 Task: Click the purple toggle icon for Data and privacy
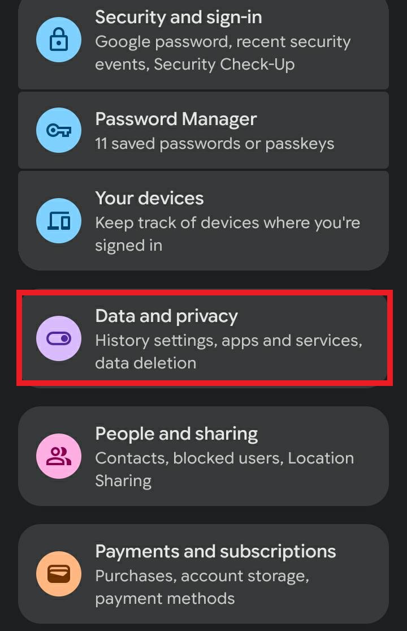[x=59, y=338]
